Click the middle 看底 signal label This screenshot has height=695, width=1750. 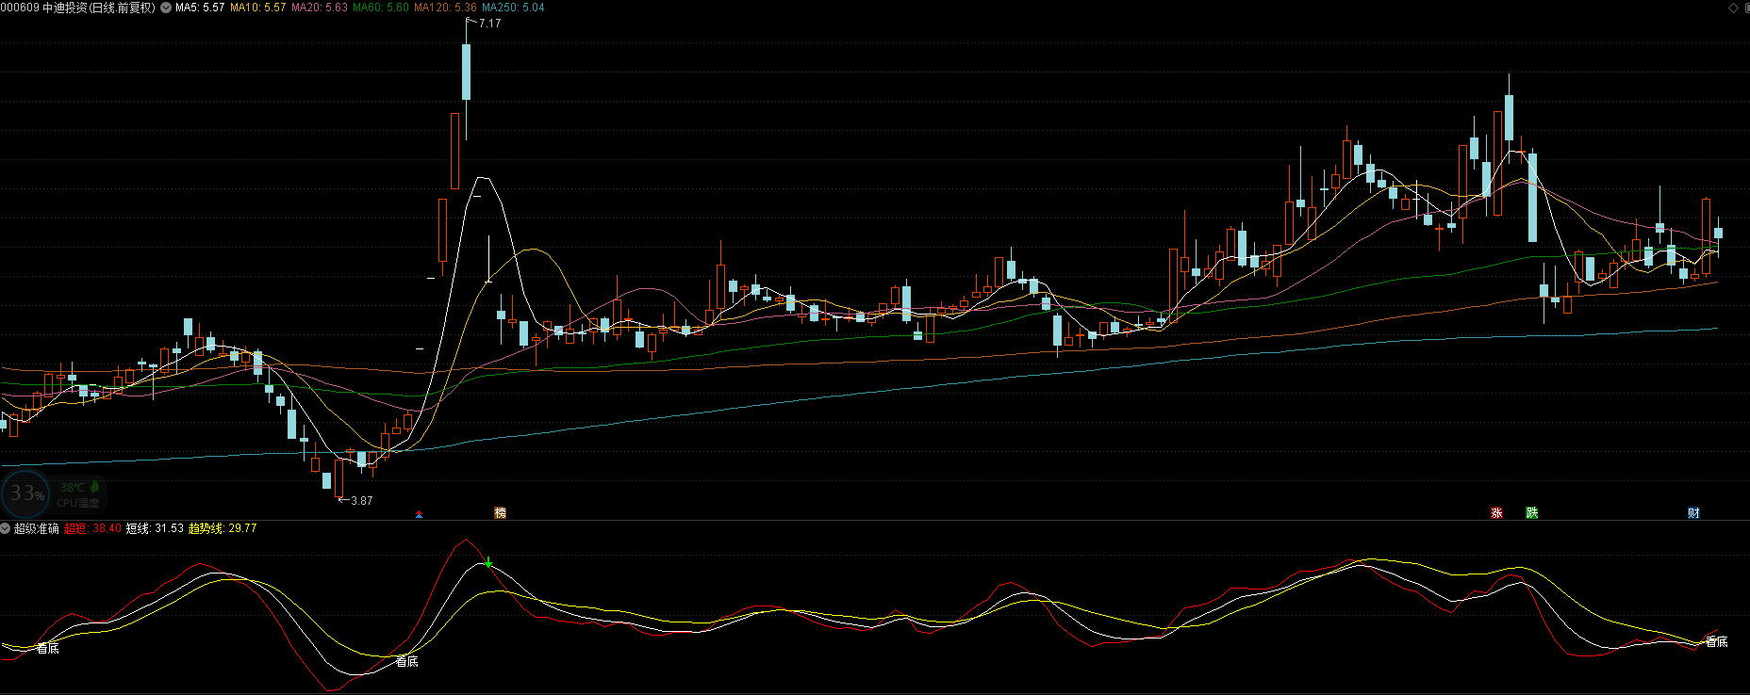click(x=406, y=662)
